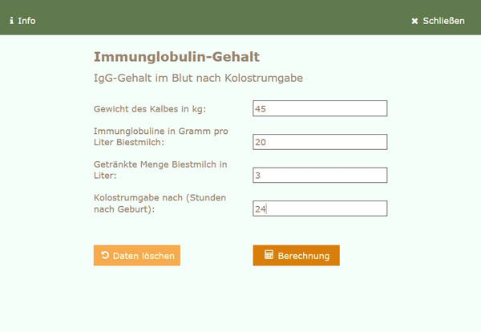The height and width of the screenshot is (332, 481).
Task: Click the IgG-Gehalt im Blut subtitle
Action: click(x=198, y=78)
